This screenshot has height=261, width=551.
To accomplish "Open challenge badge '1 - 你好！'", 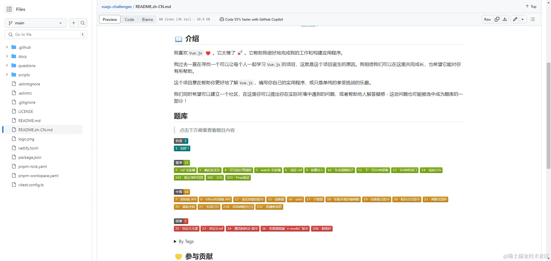I will (x=182, y=148).
